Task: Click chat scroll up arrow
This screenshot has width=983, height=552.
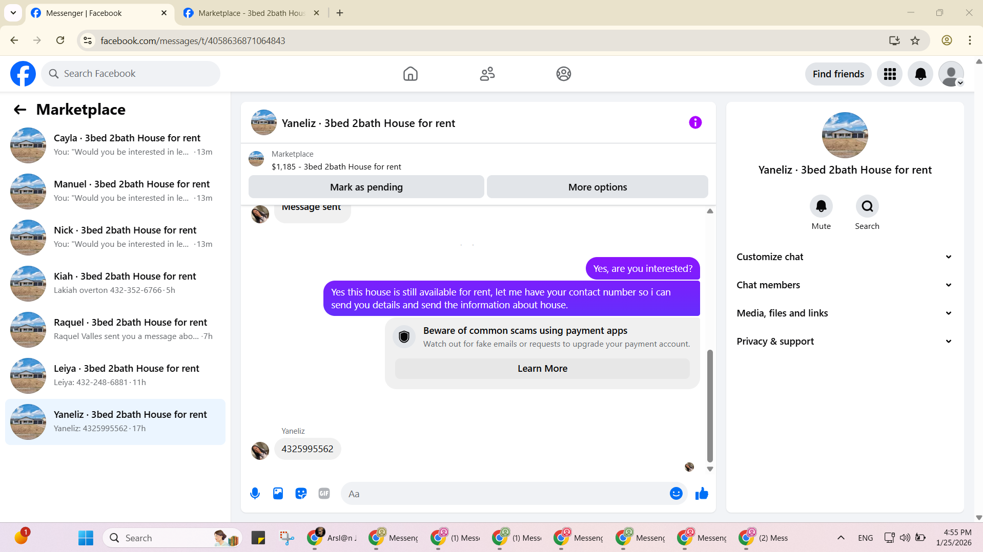Action: (710, 211)
